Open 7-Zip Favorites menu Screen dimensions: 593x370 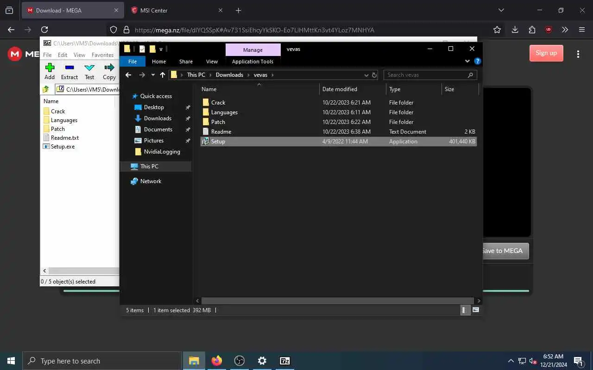pyautogui.click(x=102, y=55)
